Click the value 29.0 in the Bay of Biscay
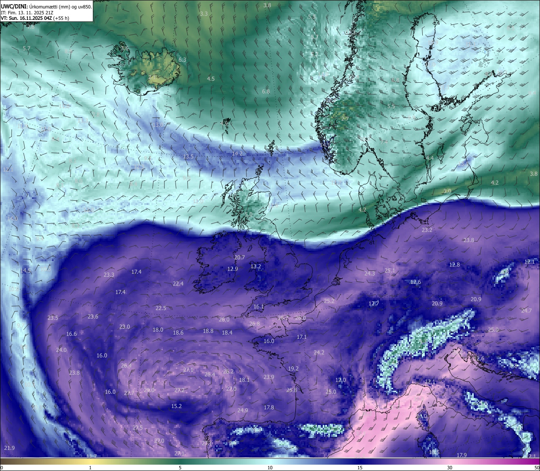 coord(149,390)
